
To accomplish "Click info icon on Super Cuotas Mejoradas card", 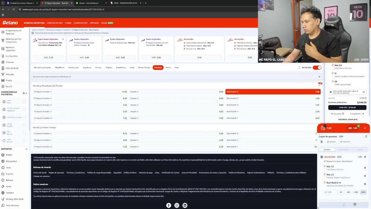I will [63, 39].
